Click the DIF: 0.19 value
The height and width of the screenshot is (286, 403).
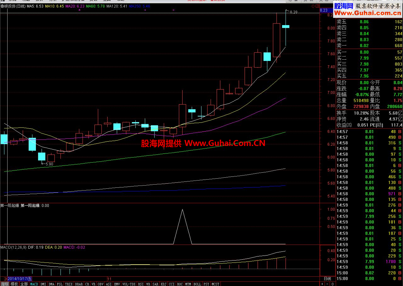pos(36,247)
